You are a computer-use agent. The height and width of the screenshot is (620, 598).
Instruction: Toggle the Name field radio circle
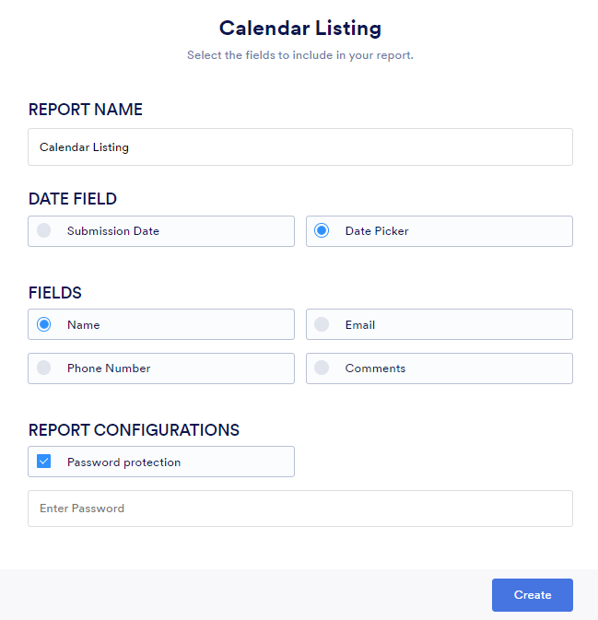point(43,324)
